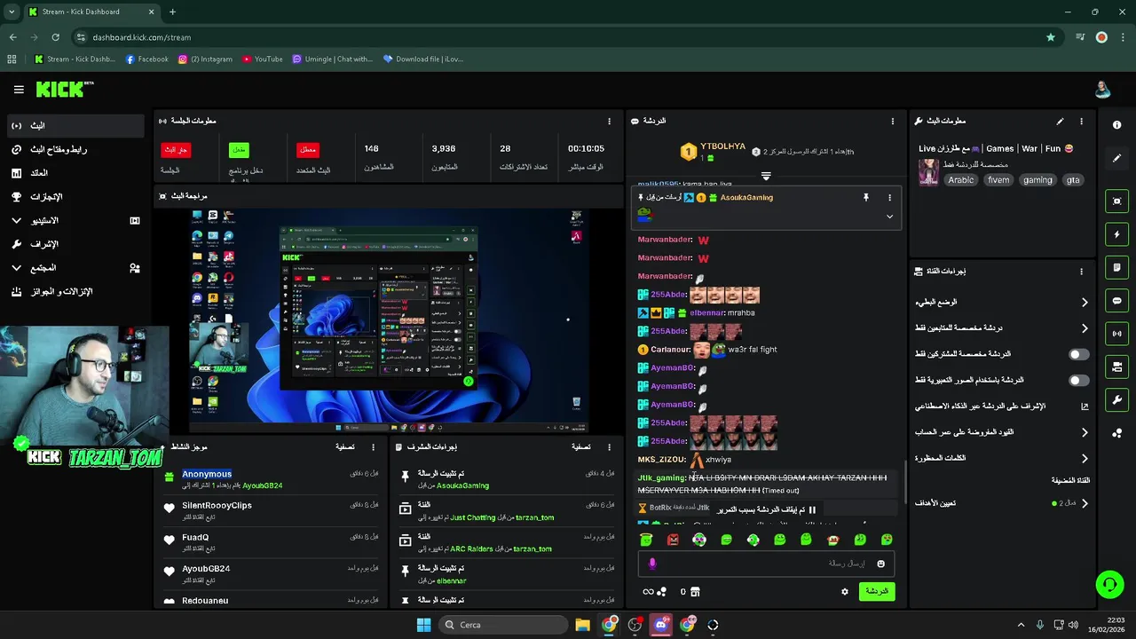Open the green headset support button
This screenshot has width=1136, height=639.
(1109, 584)
